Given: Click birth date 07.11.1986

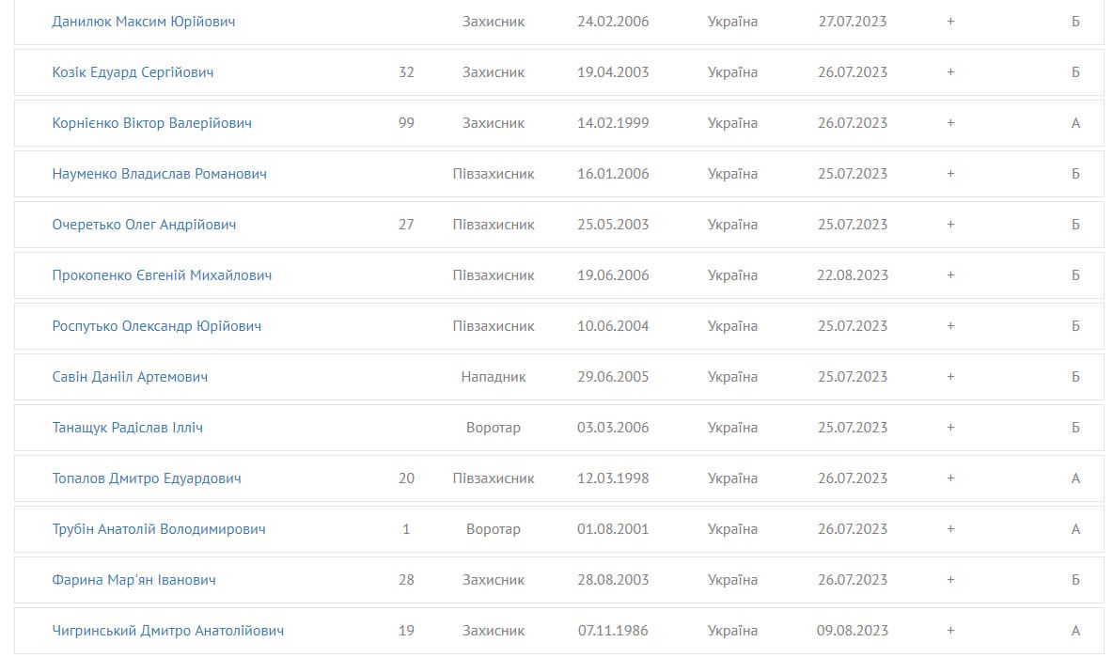Looking at the screenshot, I should click(x=613, y=631).
